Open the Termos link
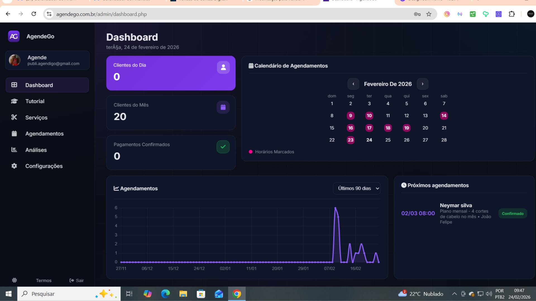 (44, 280)
